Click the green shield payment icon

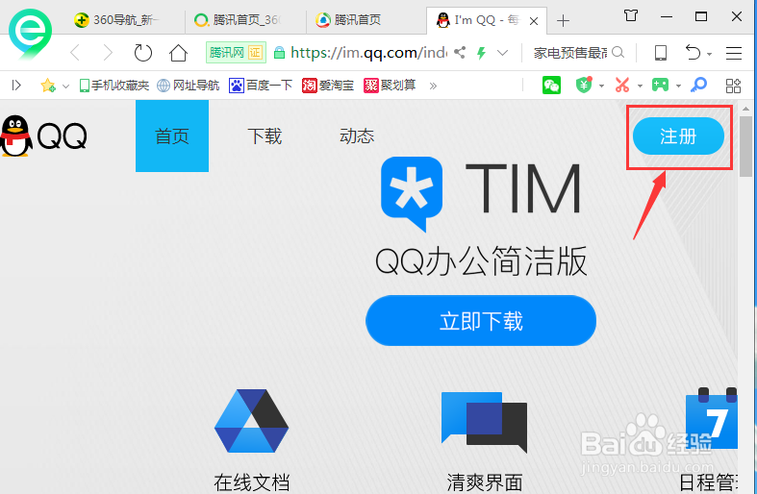584,86
